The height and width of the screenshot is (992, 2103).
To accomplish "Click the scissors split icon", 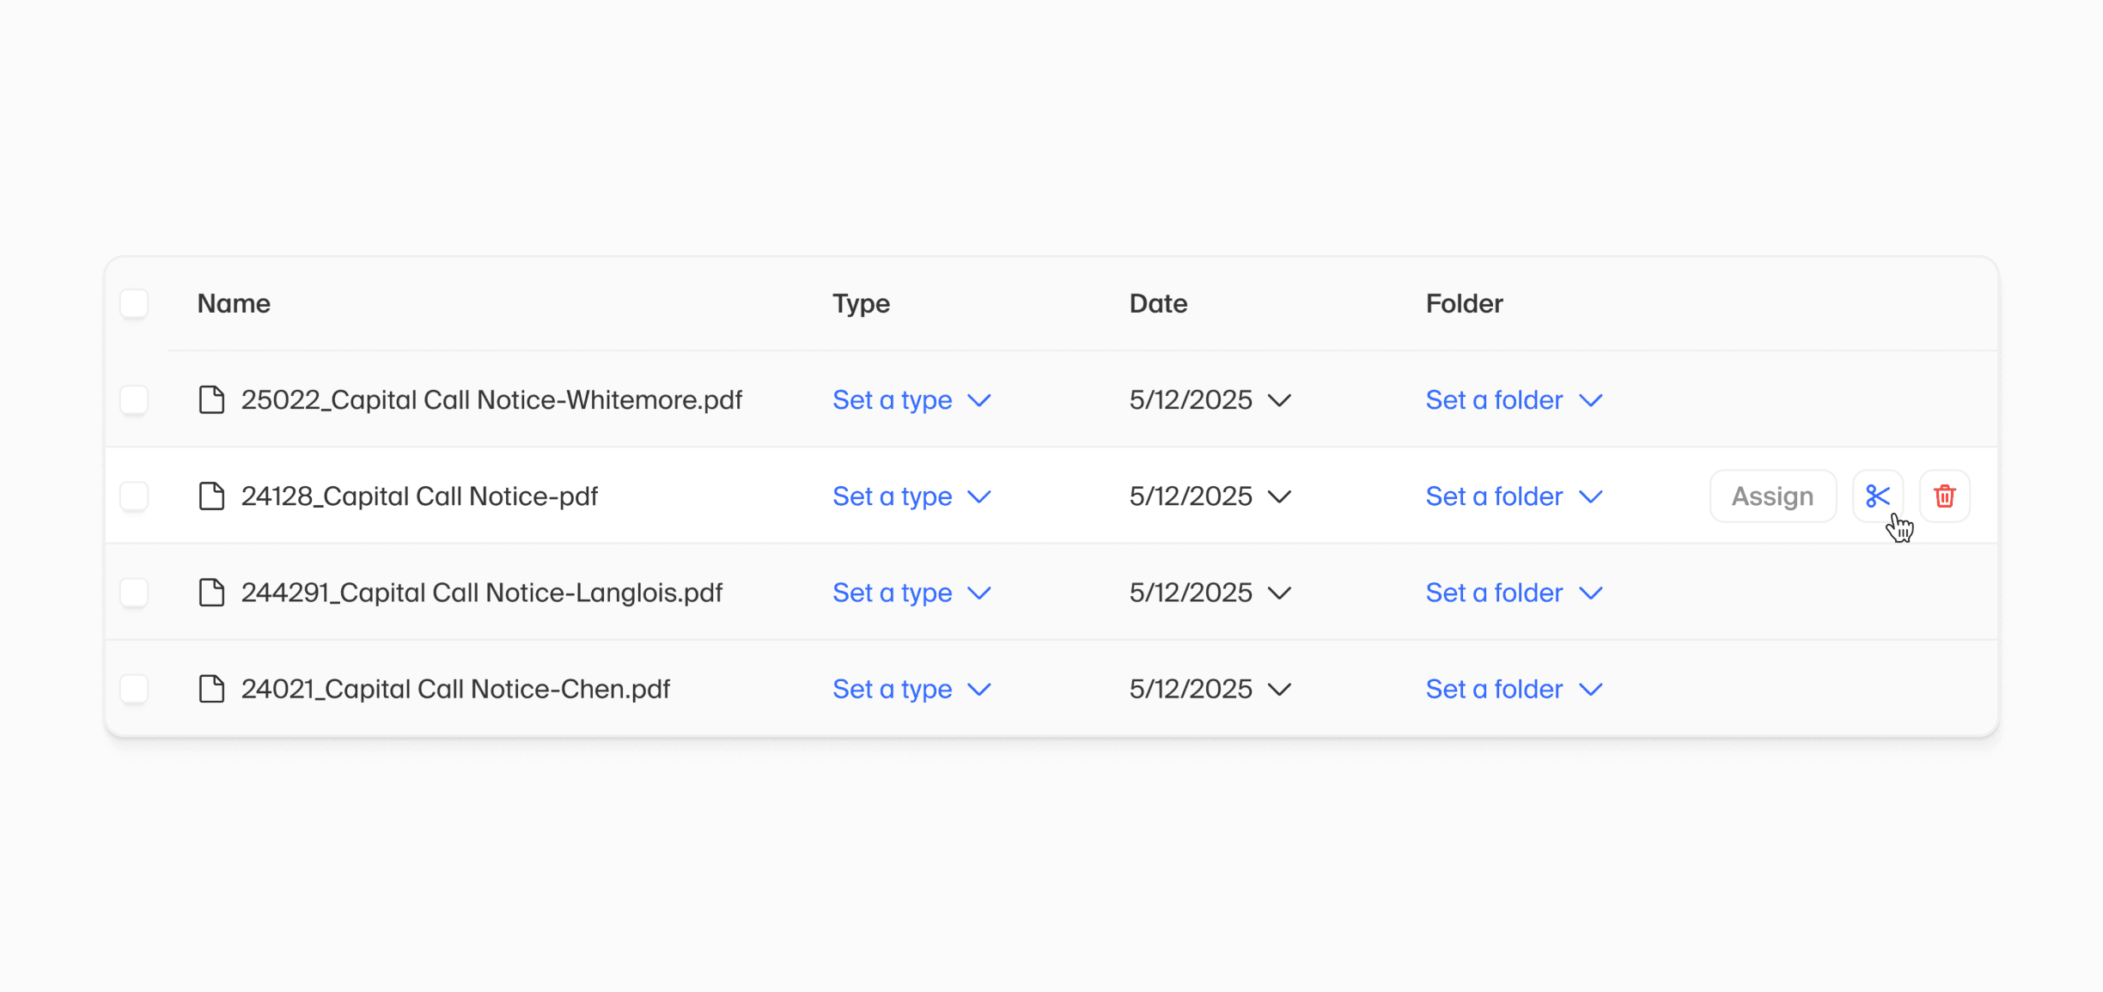I will 1877,496.
